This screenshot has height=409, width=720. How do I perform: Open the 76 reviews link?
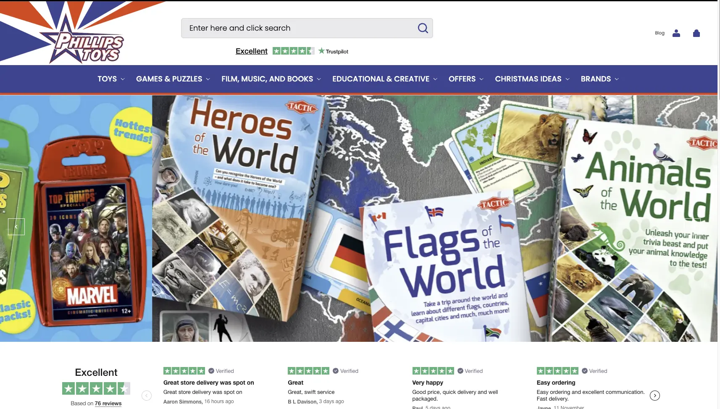108,404
